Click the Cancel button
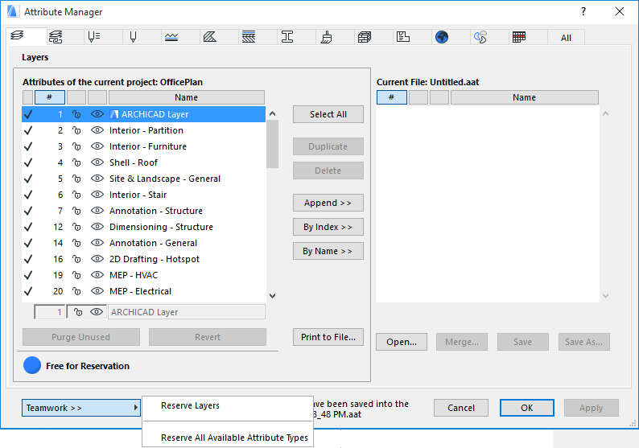Viewport: 639px width, 448px height. tap(461, 408)
